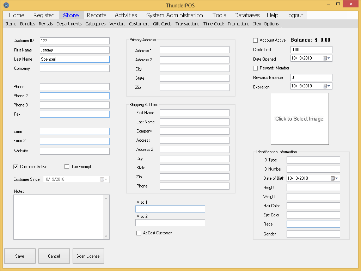The width and height of the screenshot is (361, 271).
Task: Open the Customer Since date dropdown
Action: point(104,179)
